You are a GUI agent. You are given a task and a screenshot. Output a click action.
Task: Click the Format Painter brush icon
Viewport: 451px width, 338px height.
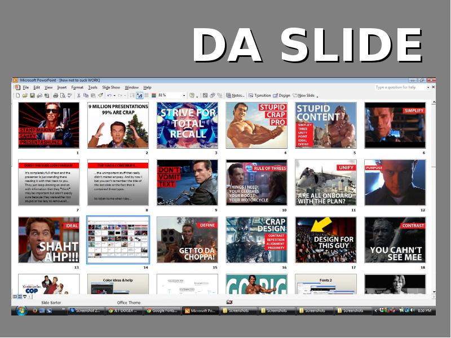(x=100, y=95)
